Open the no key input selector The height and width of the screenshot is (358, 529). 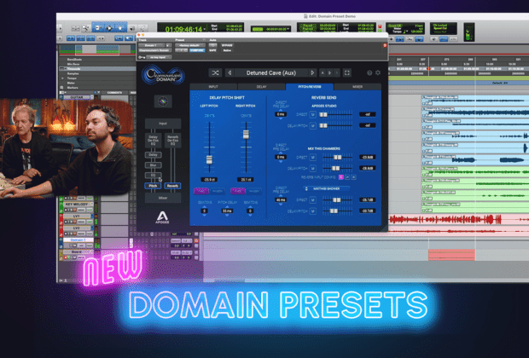(158, 57)
